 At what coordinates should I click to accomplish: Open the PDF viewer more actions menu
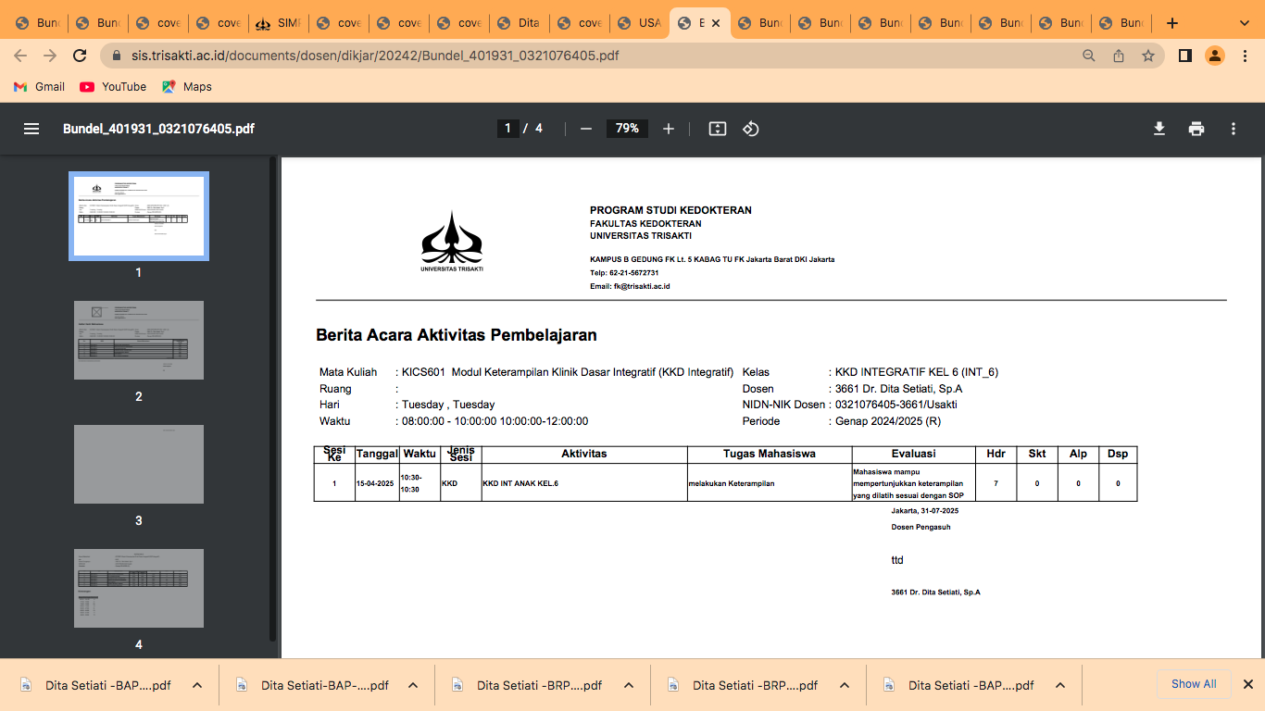pyautogui.click(x=1234, y=129)
